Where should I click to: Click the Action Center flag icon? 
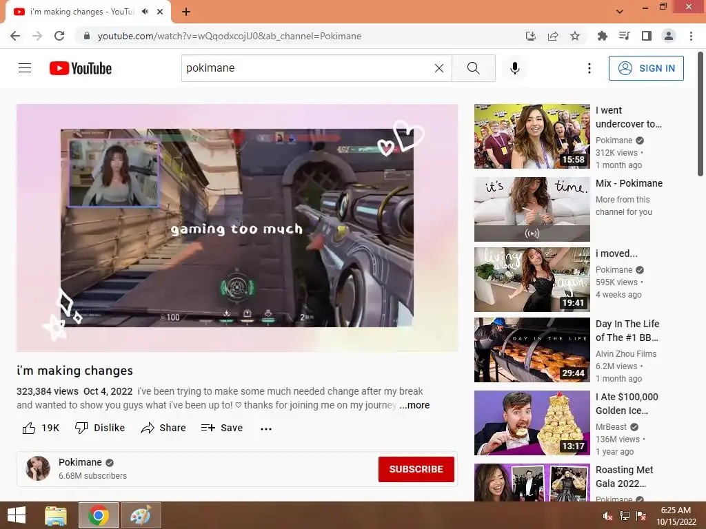(641, 516)
